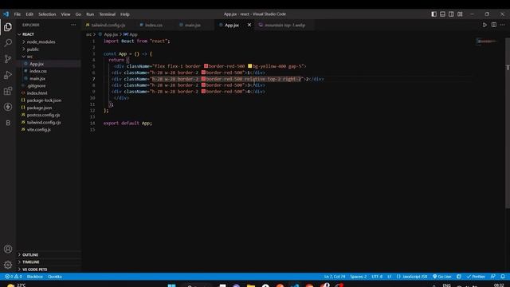Change encoding via UTF-8 status item
510x287 pixels.
377,277
